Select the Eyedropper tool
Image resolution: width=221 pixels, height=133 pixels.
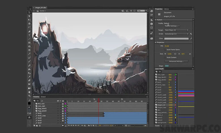point(29,77)
